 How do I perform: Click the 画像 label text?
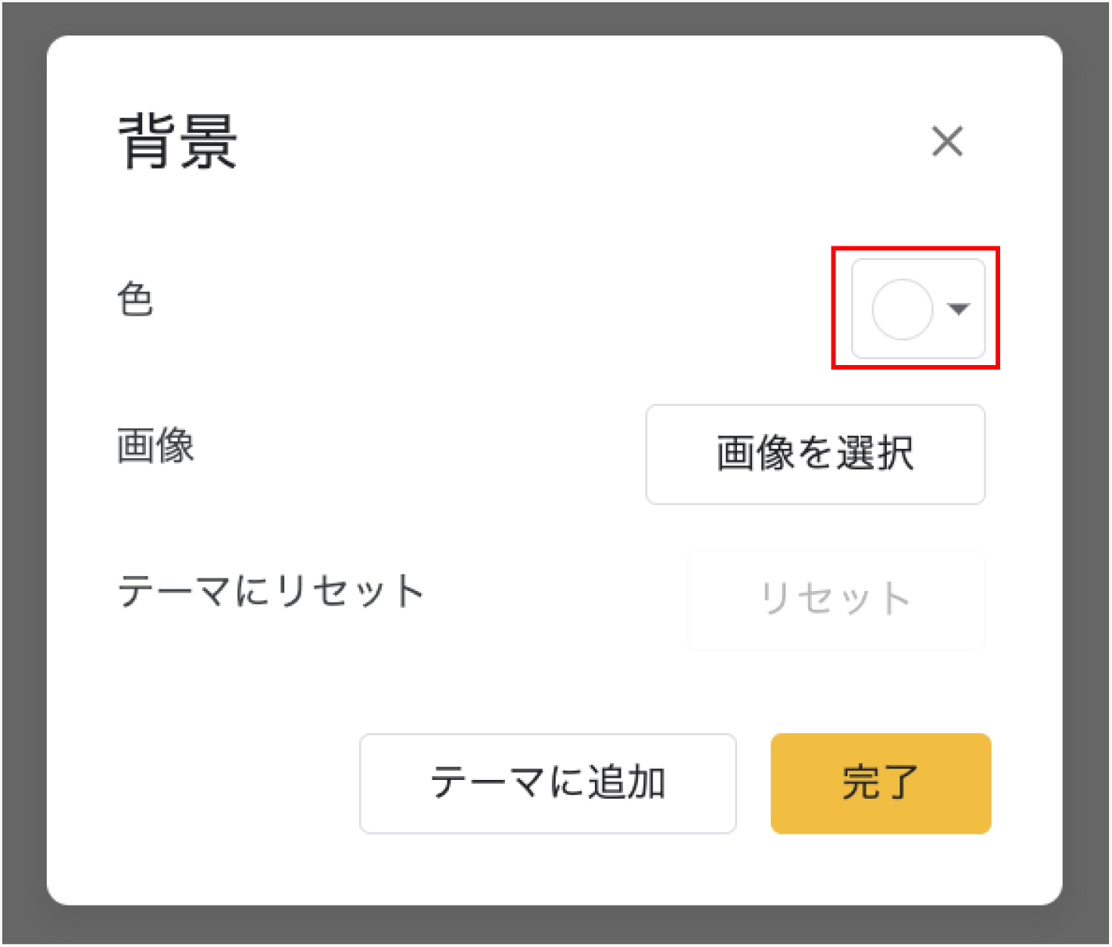coord(156,444)
